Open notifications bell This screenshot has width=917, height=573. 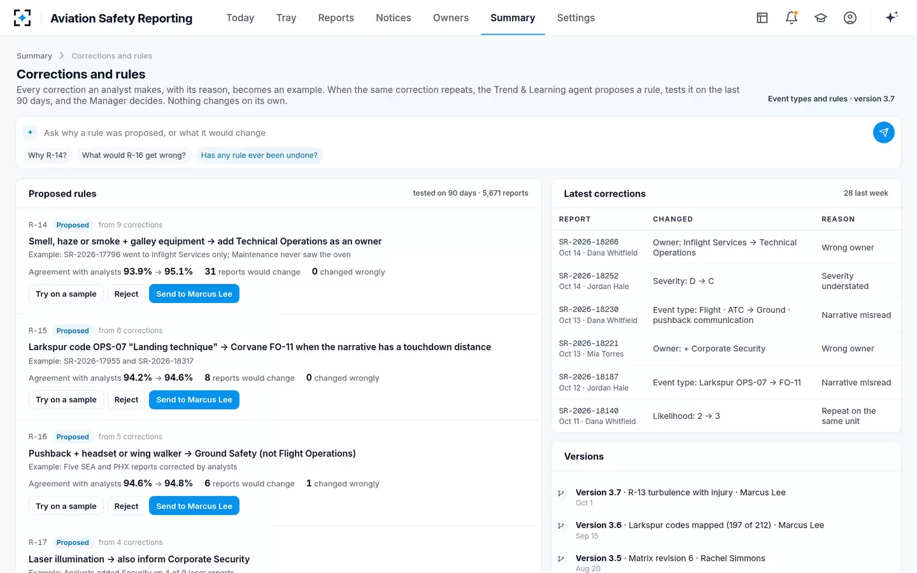coord(792,18)
